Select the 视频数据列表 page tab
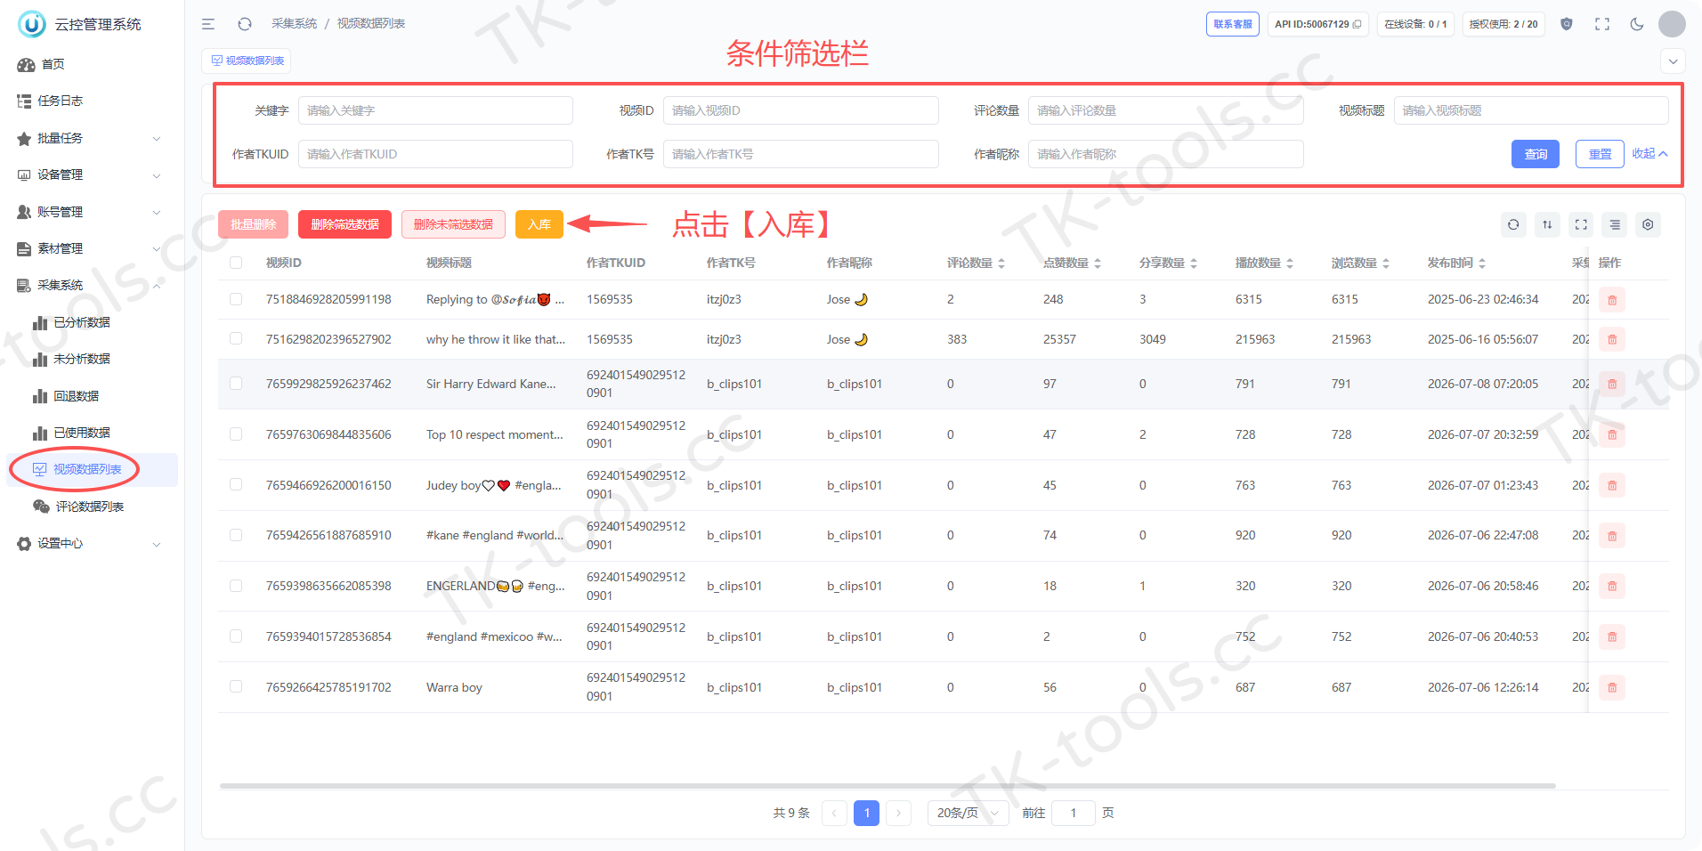The width and height of the screenshot is (1702, 851). pos(247,61)
